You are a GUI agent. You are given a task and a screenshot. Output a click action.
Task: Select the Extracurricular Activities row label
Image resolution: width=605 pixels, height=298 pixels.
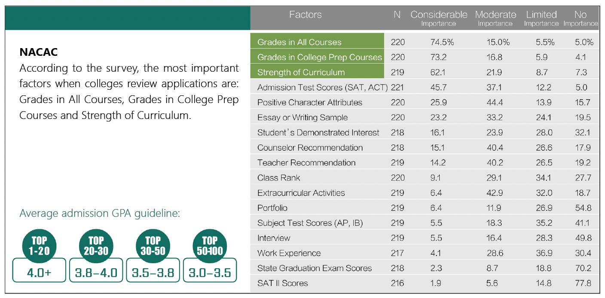pyautogui.click(x=301, y=193)
